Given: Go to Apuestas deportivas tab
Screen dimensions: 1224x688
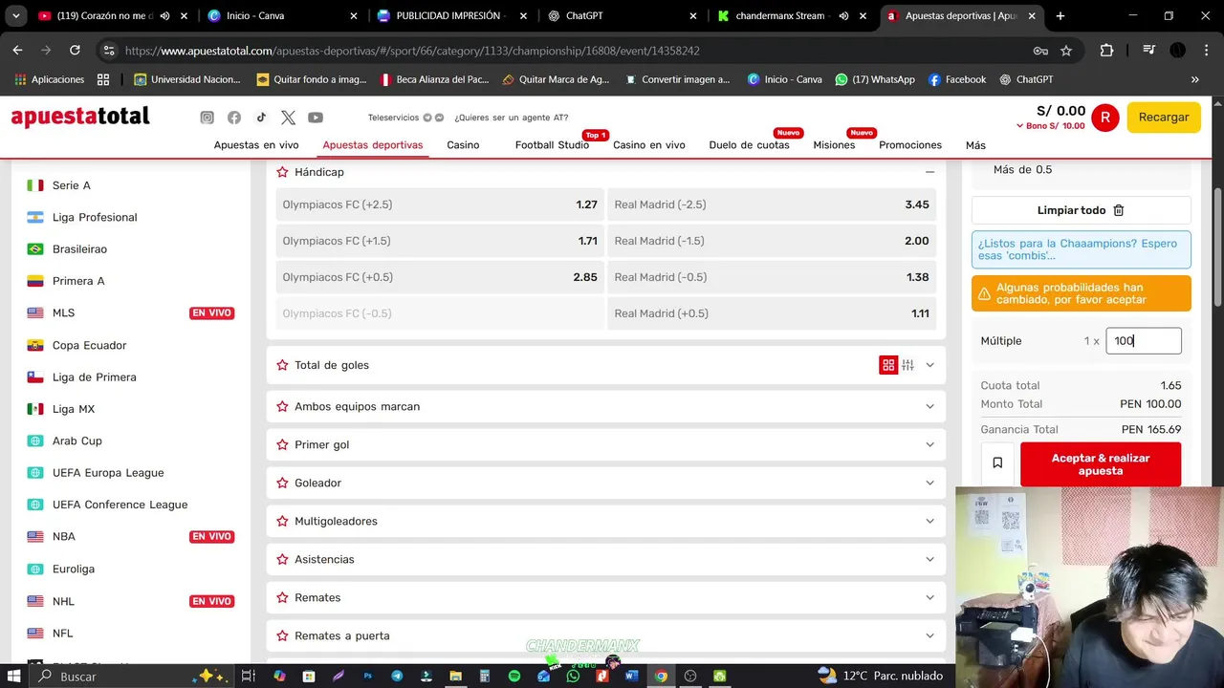Looking at the screenshot, I should click(373, 145).
